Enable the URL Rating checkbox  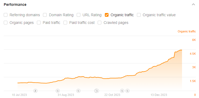point(79,15)
